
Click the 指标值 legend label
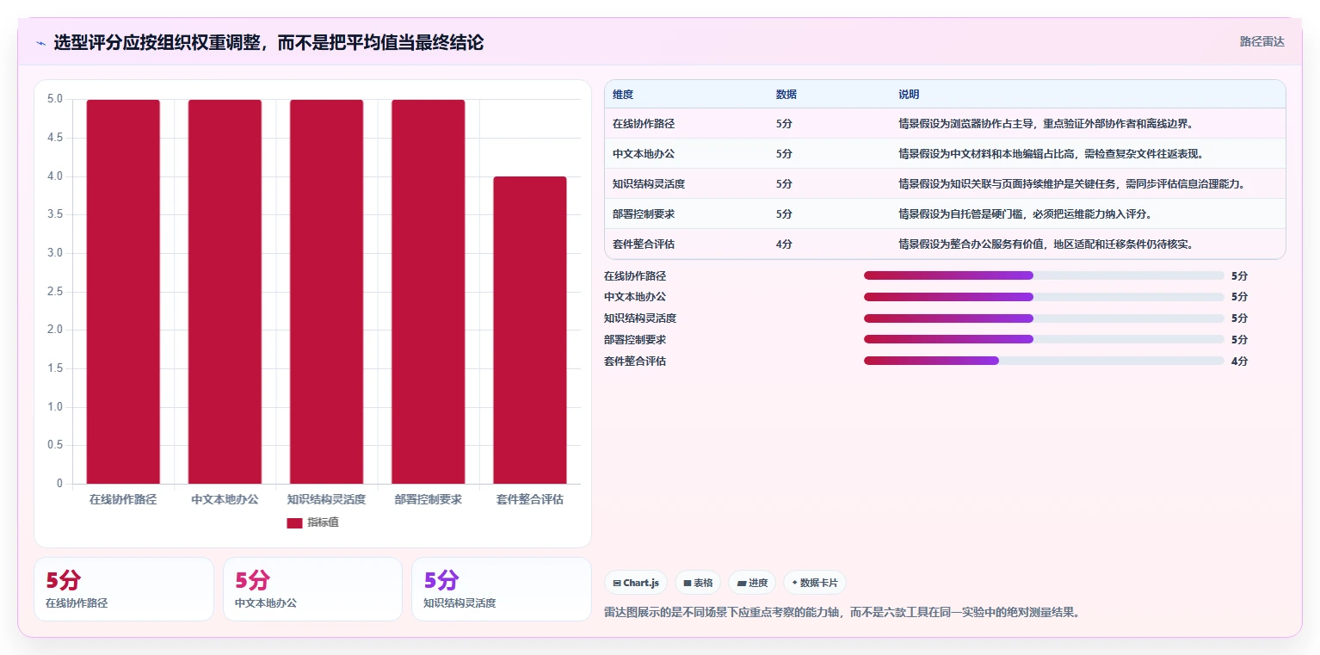coord(323,522)
